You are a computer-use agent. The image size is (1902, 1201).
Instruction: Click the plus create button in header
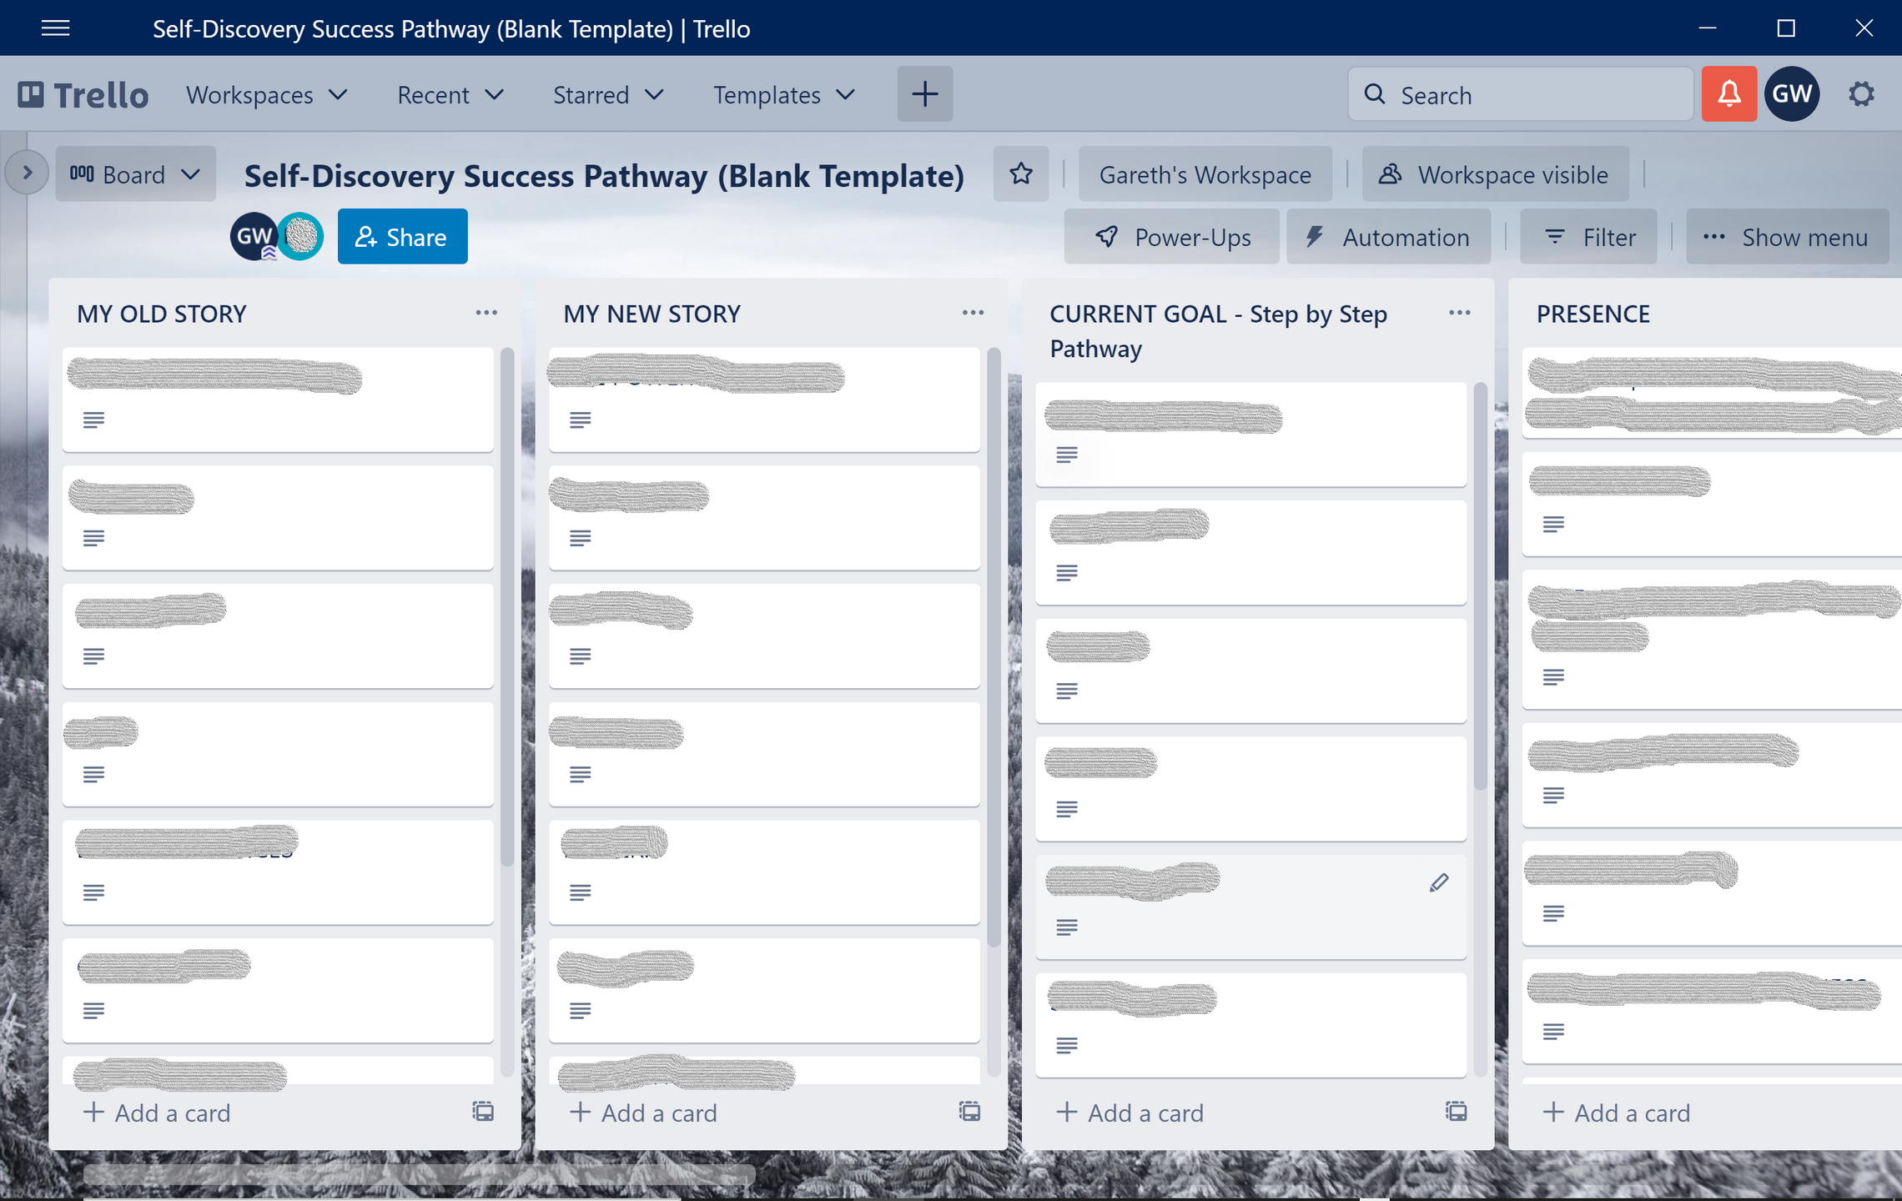tap(924, 94)
